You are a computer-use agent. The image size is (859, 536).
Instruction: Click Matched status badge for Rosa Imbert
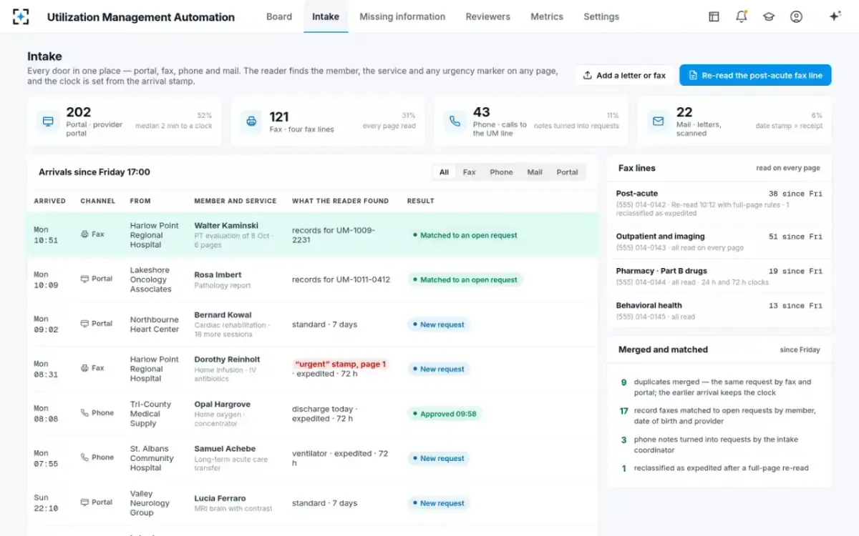pyautogui.click(x=465, y=279)
